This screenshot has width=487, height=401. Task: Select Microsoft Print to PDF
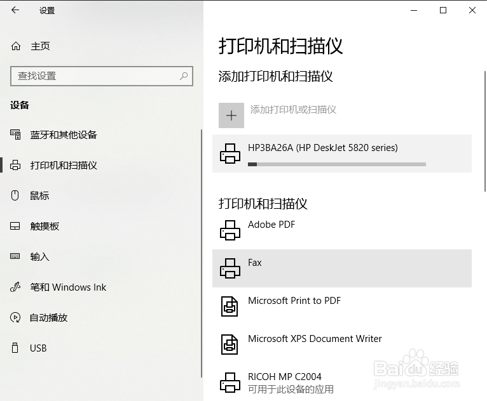coord(342,306)
